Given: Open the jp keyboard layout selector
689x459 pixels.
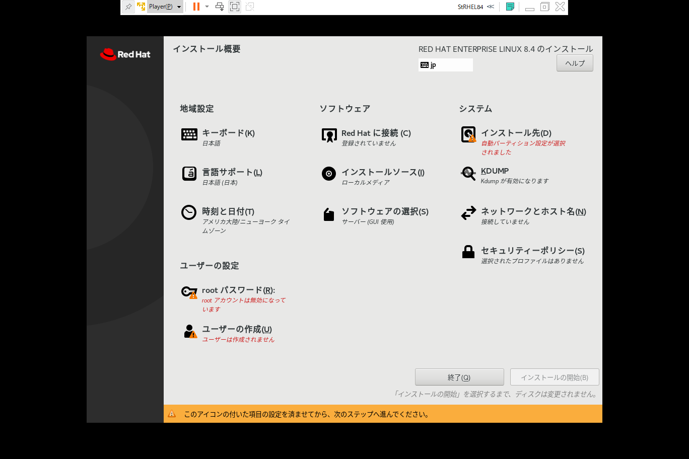Looking at the screenshot, I should coord(445,64).
